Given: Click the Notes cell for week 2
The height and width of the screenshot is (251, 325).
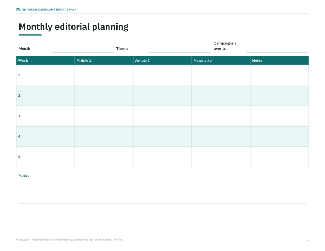Looking at the screenshot, I should pyautogui.click(x=279, y=96).
